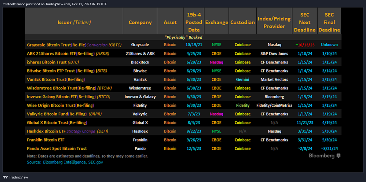Click the TradingView logo at bottom left
The image size is (366, 182).
(15, 177)
